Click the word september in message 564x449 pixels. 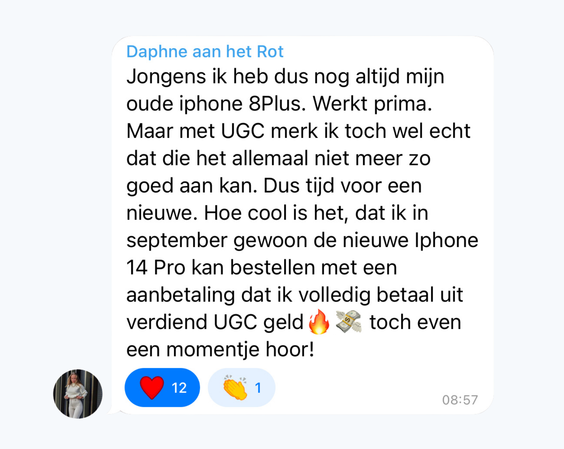[177, 241]
